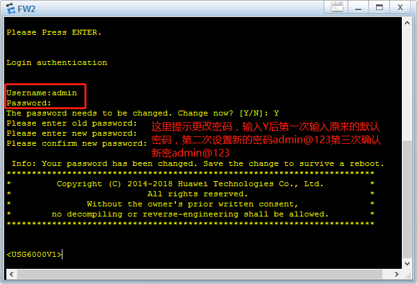
Task: Click the tabbed-window layout icon in title bar
Action: click(x=337, y=7)
